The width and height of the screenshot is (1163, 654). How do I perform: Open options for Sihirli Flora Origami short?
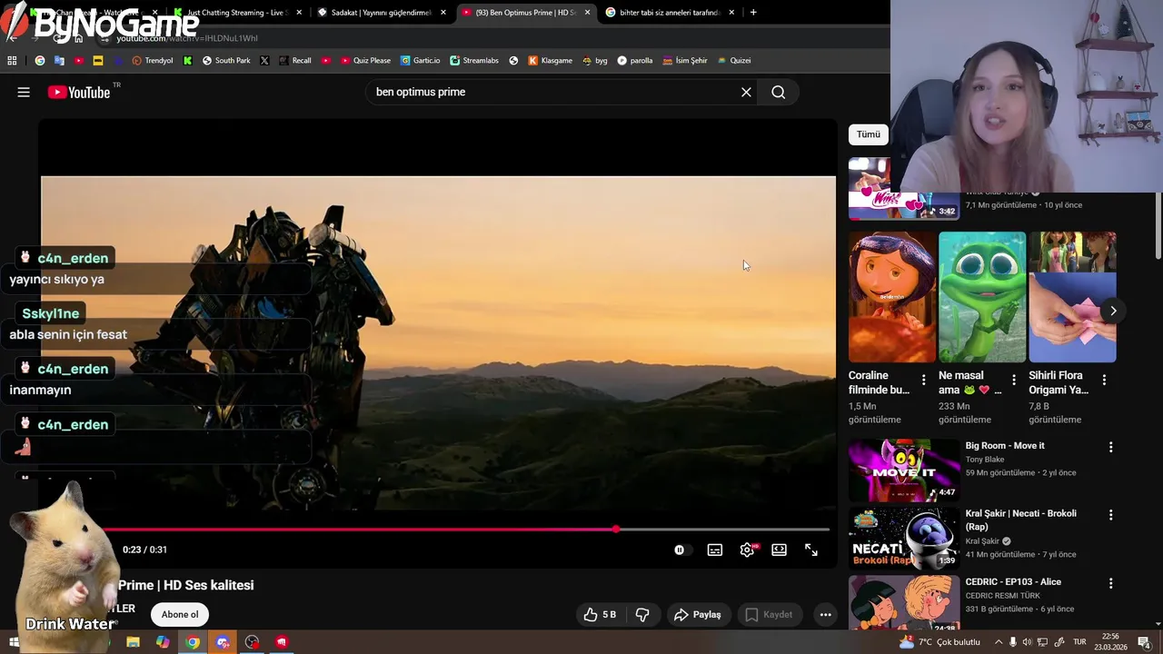point(1104,380)
